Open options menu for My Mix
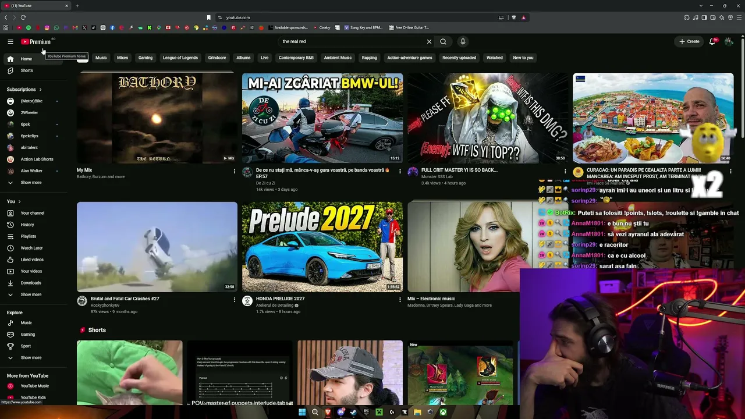The width and height of the screenshot is (745, 419). coord(234,171)
